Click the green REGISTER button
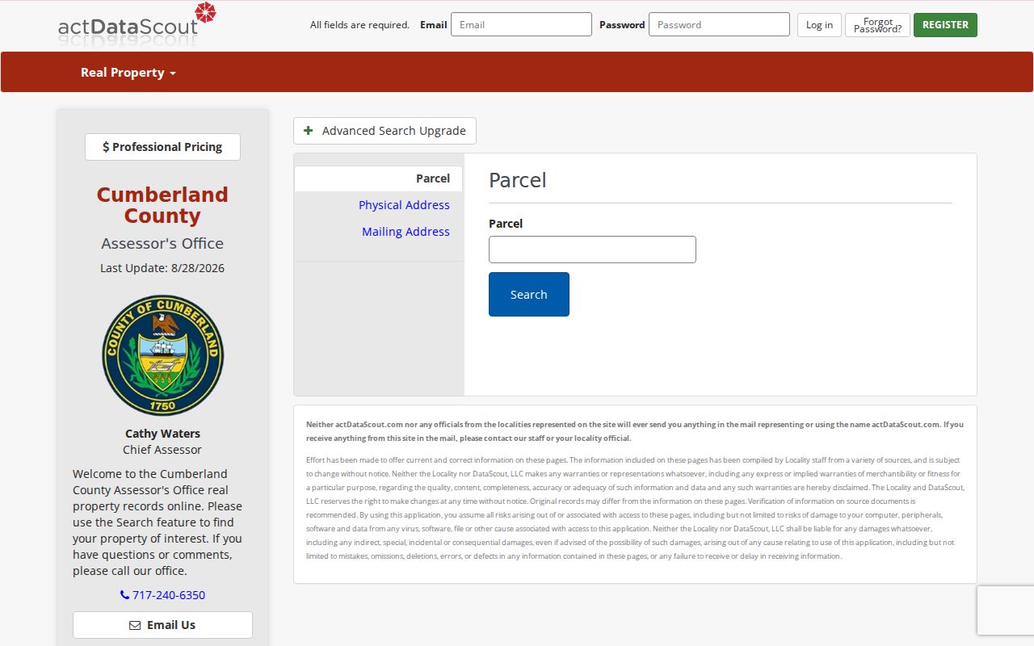Viewport: 1034px width, 646px height. (945, 25)
